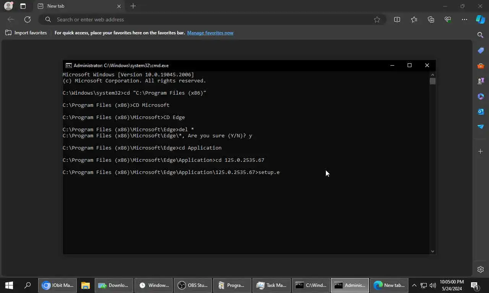The width and height of the screenshot is (489, 293).
Task: Minimize the Administrator cmd window
Action: pyautogui.click(x=392, y=65)
